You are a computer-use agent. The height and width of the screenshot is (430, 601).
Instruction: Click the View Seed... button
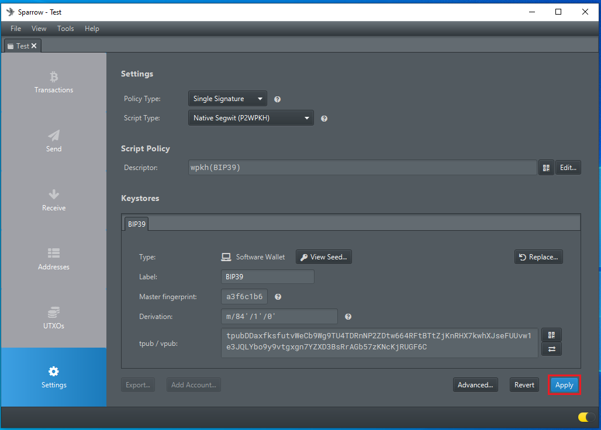pos(324,257)
